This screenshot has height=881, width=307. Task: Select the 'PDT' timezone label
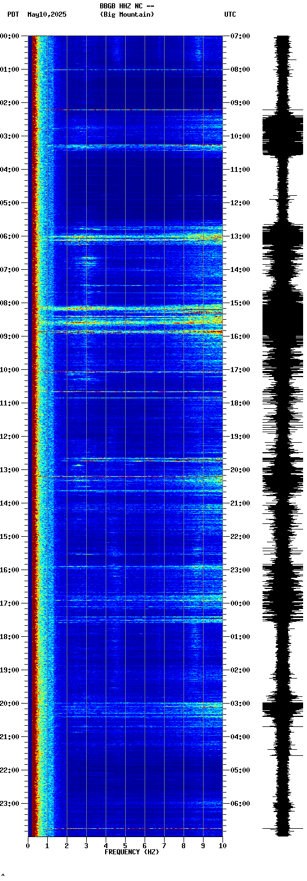[13, 14]
